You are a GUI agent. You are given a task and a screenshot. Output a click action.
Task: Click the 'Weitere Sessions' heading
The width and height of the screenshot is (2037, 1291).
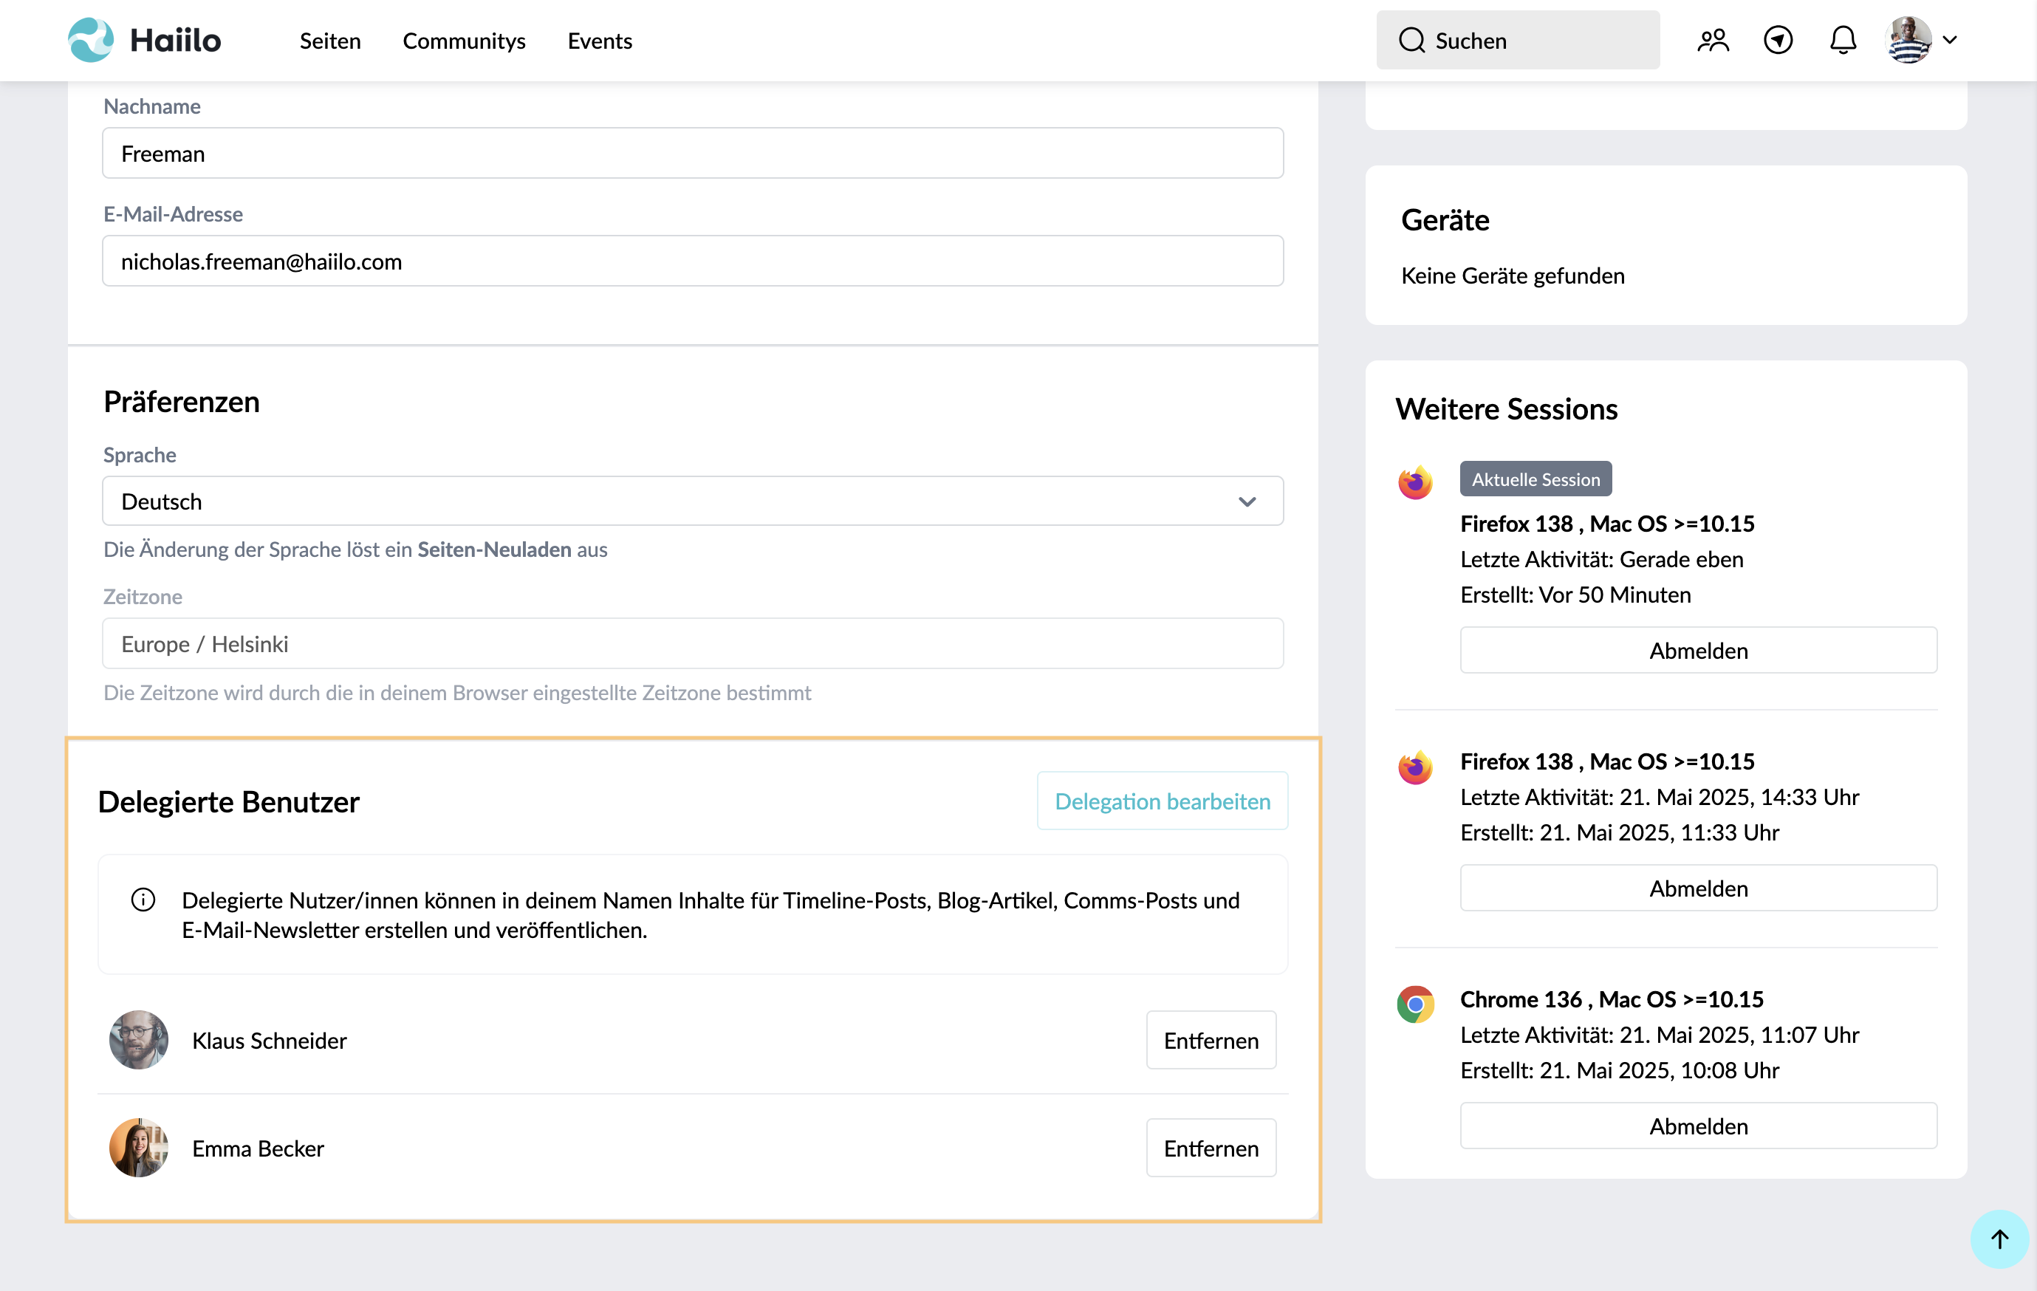[1507, 408]
